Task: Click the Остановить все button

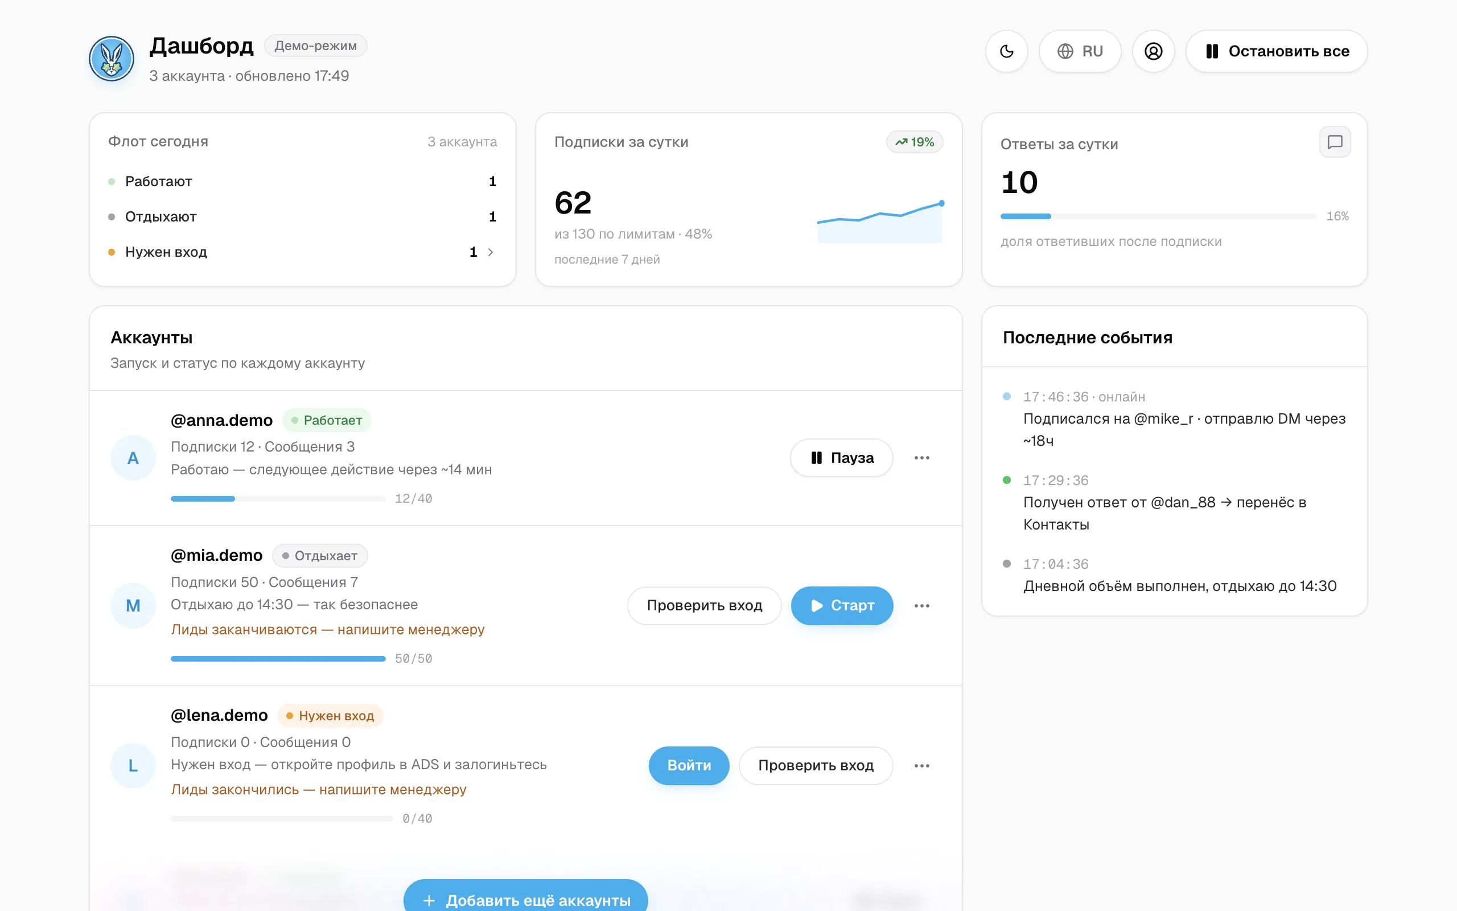Action: point(1277,51)
